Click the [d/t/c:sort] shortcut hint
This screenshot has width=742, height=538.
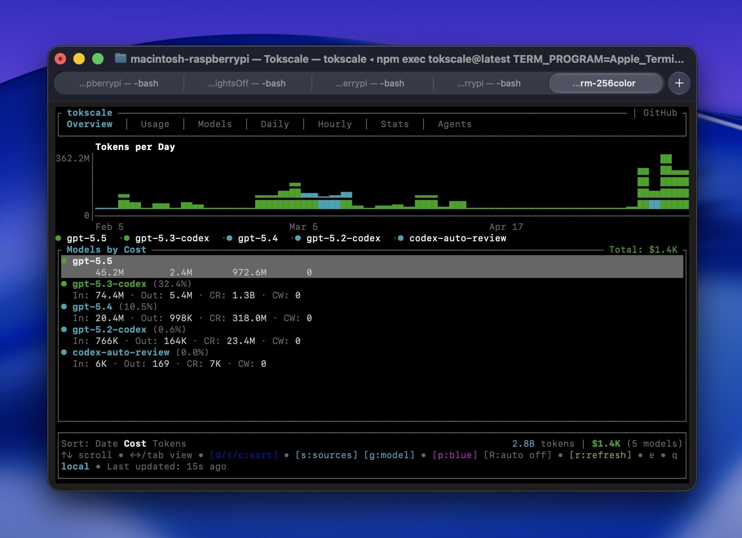pyautogui.click(x=244, y=455)
